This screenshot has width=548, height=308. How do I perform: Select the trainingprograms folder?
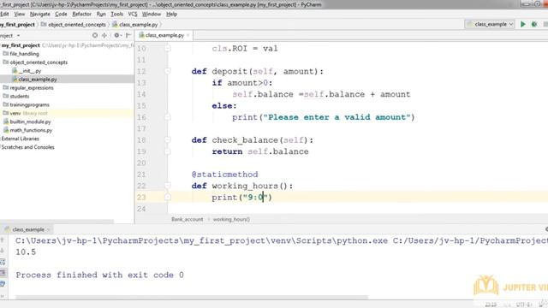(29, 104)
